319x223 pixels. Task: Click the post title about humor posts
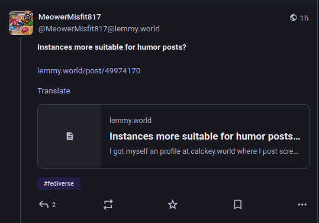[x=112, y=47]
